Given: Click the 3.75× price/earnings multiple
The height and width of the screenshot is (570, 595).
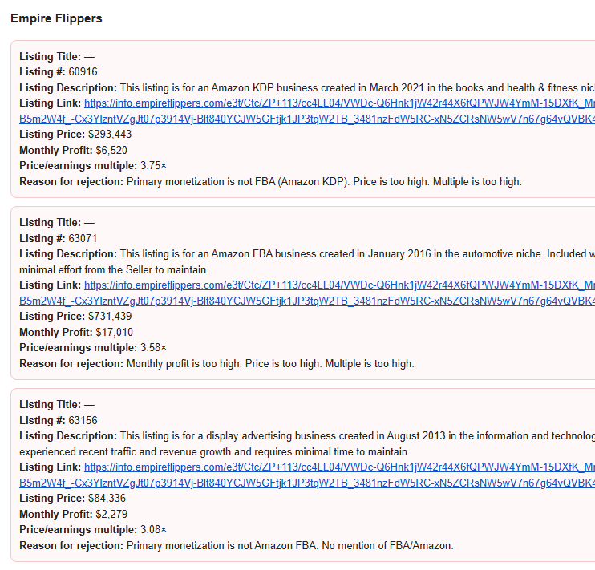Looking at the screenshot, I should 153,166.
